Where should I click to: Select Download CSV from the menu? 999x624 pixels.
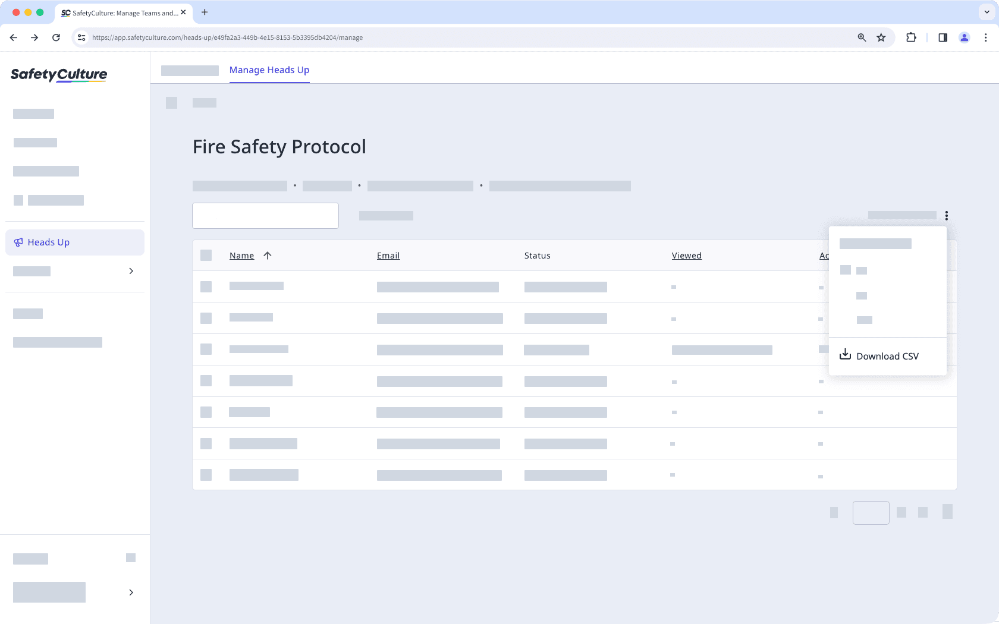[887, 355]
